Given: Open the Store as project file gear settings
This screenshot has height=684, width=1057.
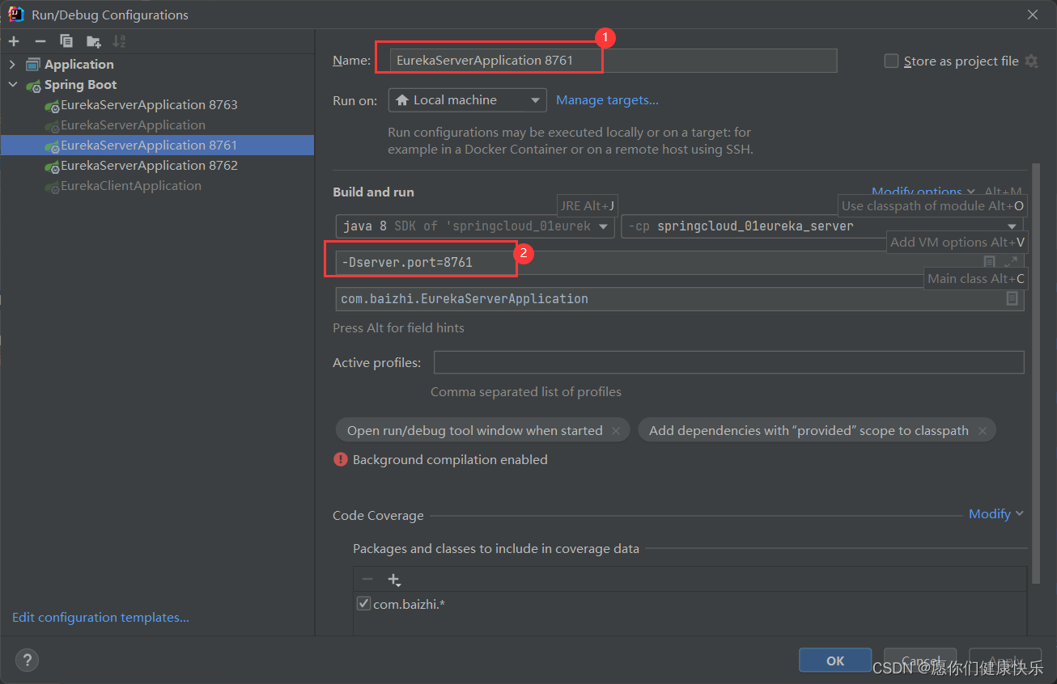Looking at the screenshot, I should (1031, 61).
